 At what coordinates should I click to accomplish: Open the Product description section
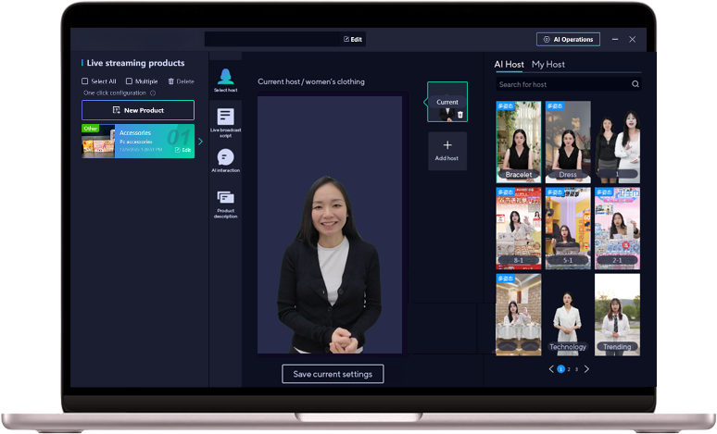(x=225, y=203)
